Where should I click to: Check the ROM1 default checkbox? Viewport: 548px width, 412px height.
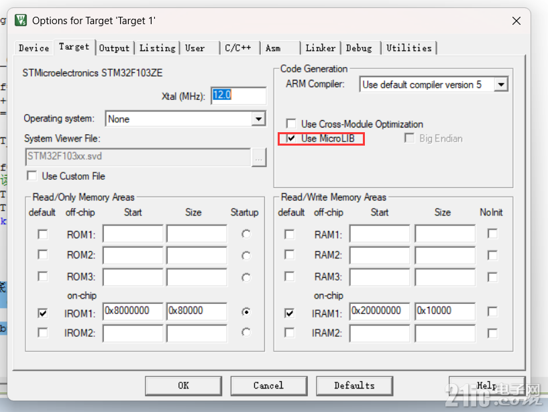pyautogui.click(x=43, y=234)
